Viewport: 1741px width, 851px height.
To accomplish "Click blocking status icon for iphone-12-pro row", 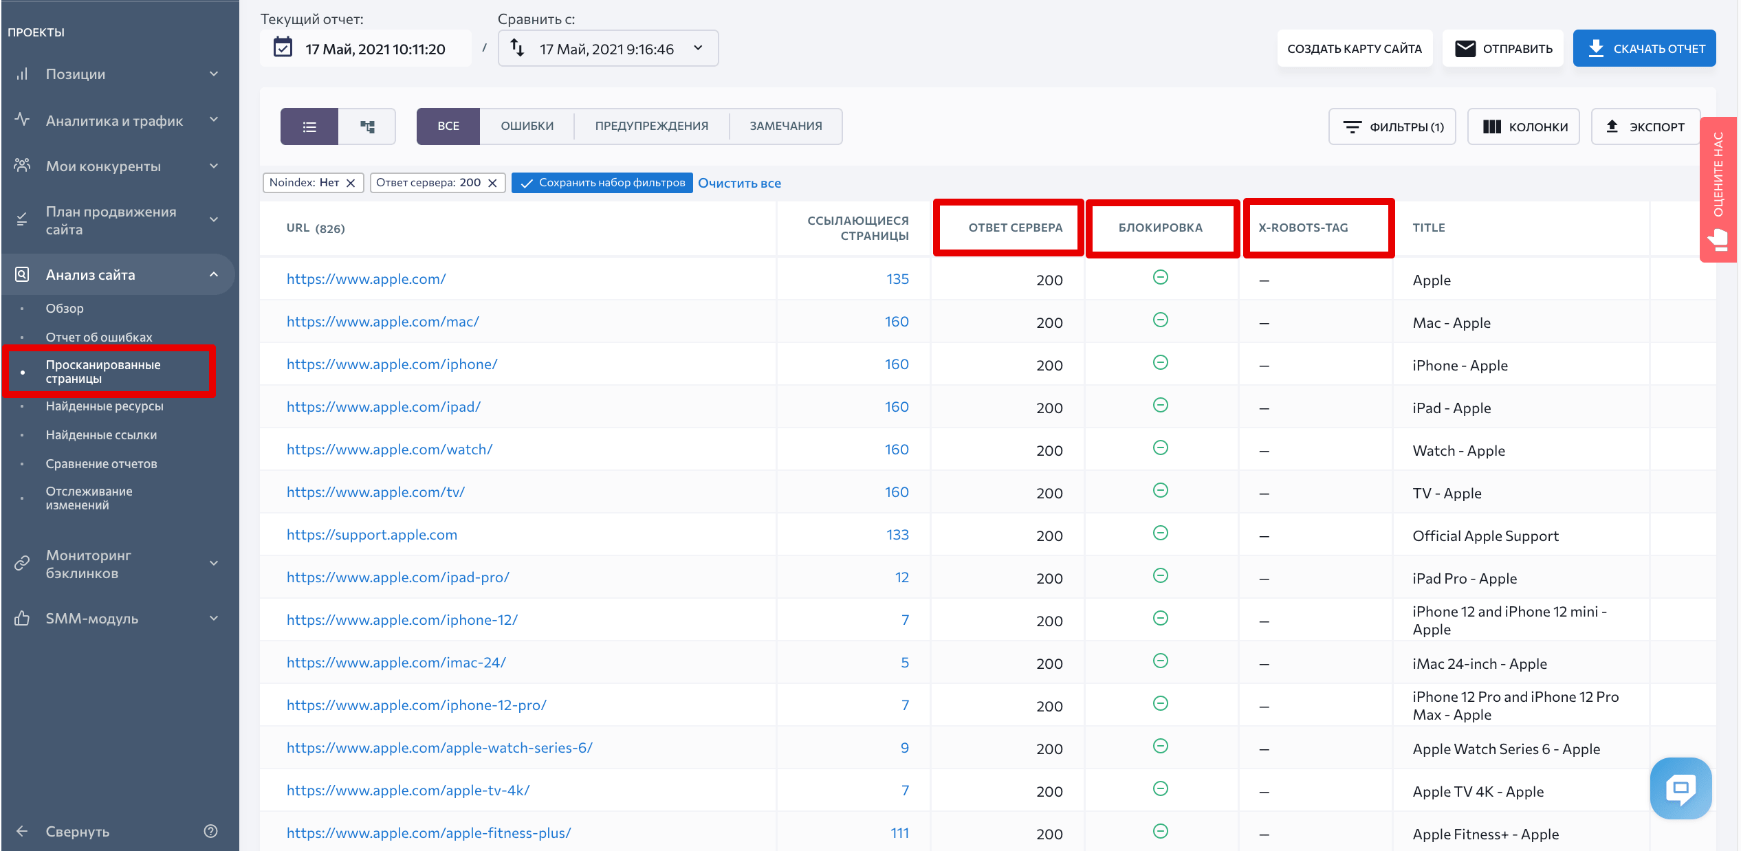I will (1161, 703).
